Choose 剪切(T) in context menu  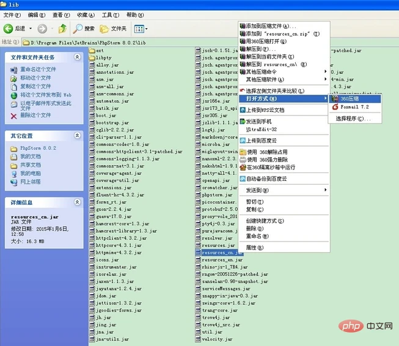pos(284,202)
